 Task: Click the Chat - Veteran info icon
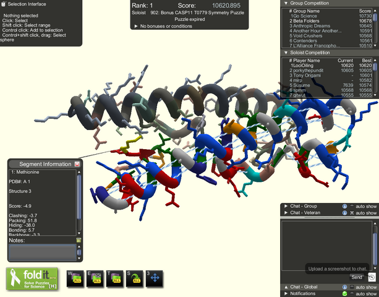click(344, 213)
